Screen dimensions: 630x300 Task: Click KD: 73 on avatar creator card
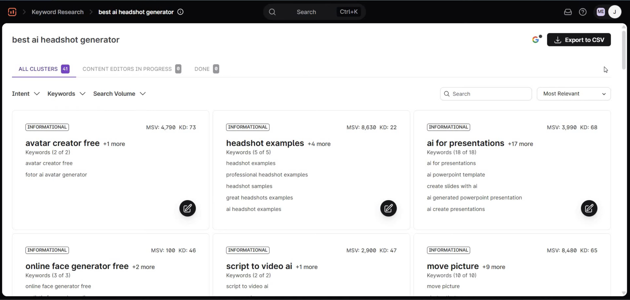tap(187, 127)
